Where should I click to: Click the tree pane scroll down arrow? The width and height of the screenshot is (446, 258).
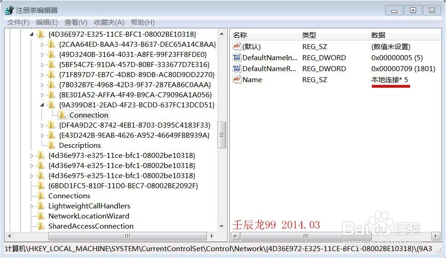click(222, 226)
